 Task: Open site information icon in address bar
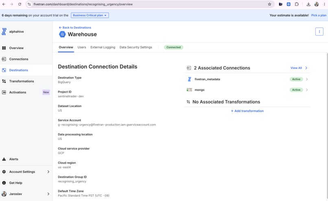pos(29,4)
